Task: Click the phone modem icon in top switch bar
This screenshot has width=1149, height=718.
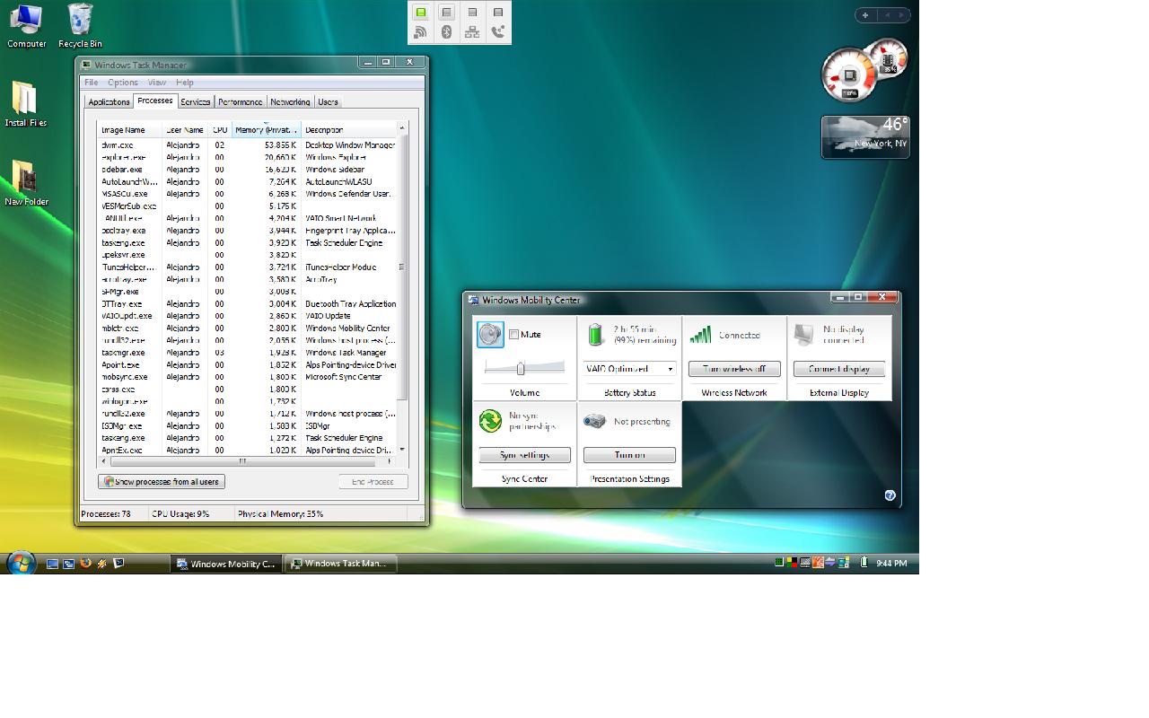Action: [x=498, y=32]
